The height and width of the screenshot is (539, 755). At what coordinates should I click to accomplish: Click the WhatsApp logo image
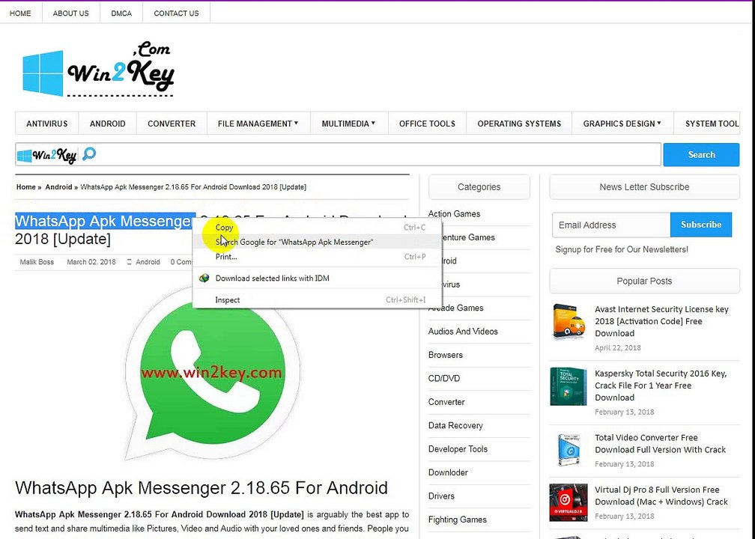pos(212,373)
